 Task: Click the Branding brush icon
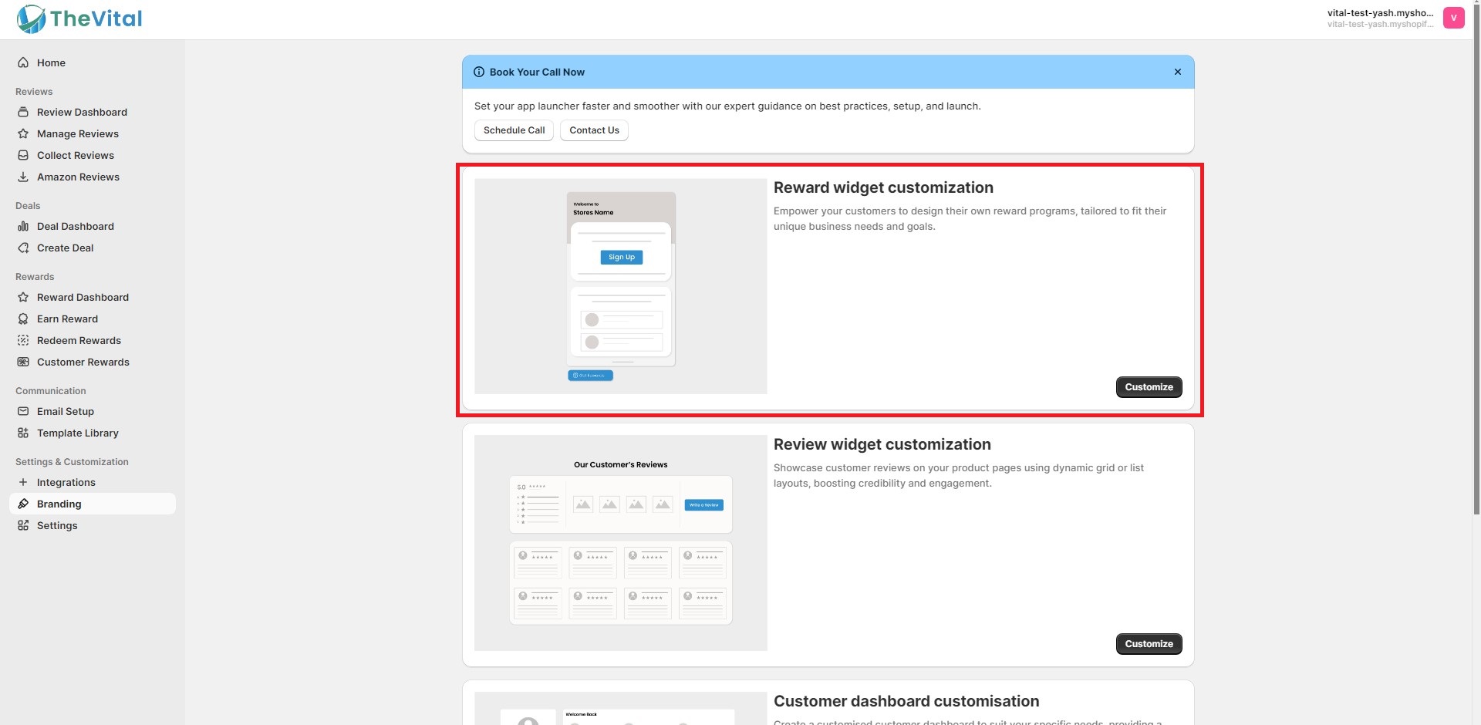[x=23, y=504]
